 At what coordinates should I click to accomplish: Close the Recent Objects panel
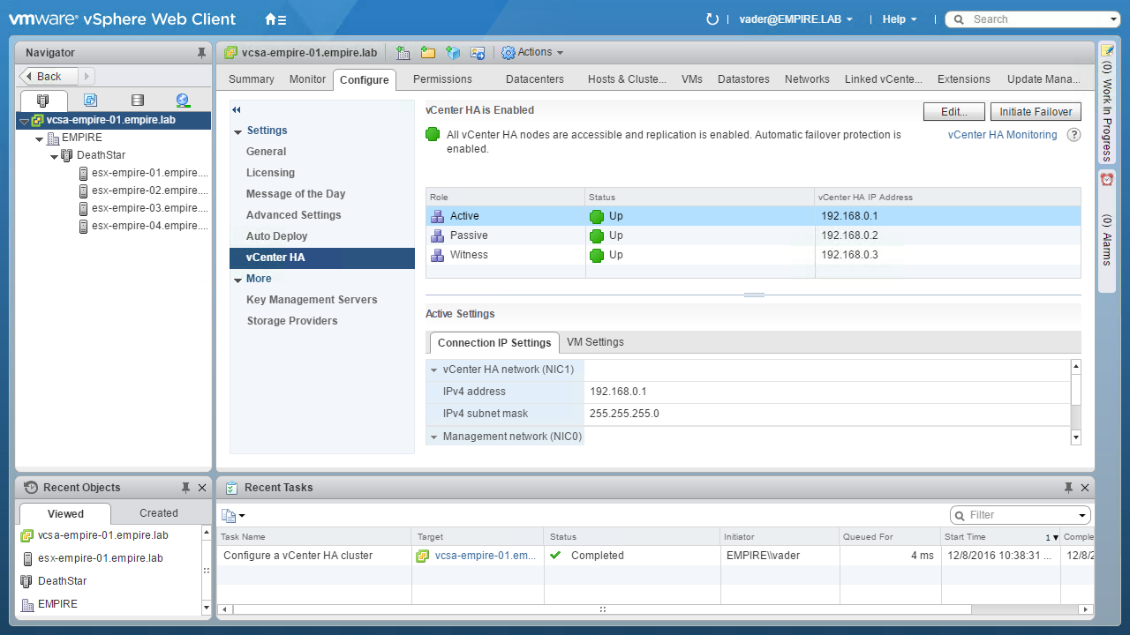(202, 488)
